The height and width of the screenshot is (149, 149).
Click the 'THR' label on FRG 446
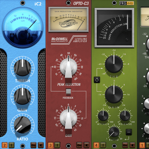(114, 76)
